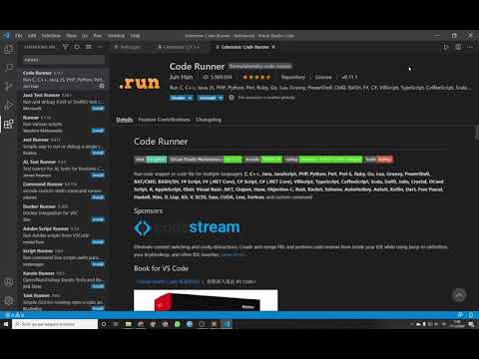The height and width of the screenshot is (359, 479).
Task: Click the book cover image thumbnail
Action: pos(206,300)
